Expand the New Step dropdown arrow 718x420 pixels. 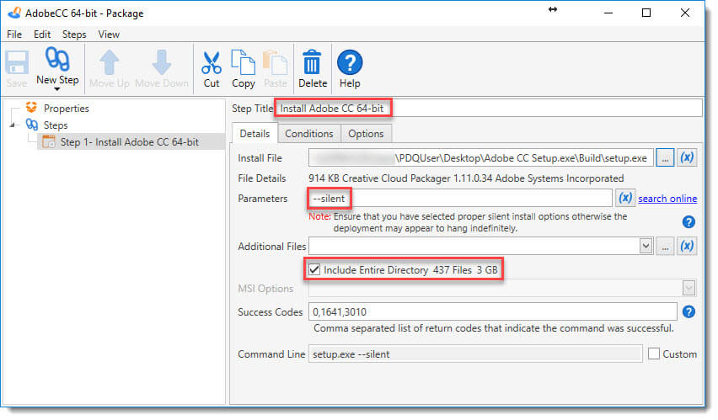pos(56,89)
